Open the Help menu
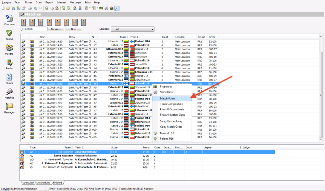Screen dimensions: 325x191 [x=97, y=3]
